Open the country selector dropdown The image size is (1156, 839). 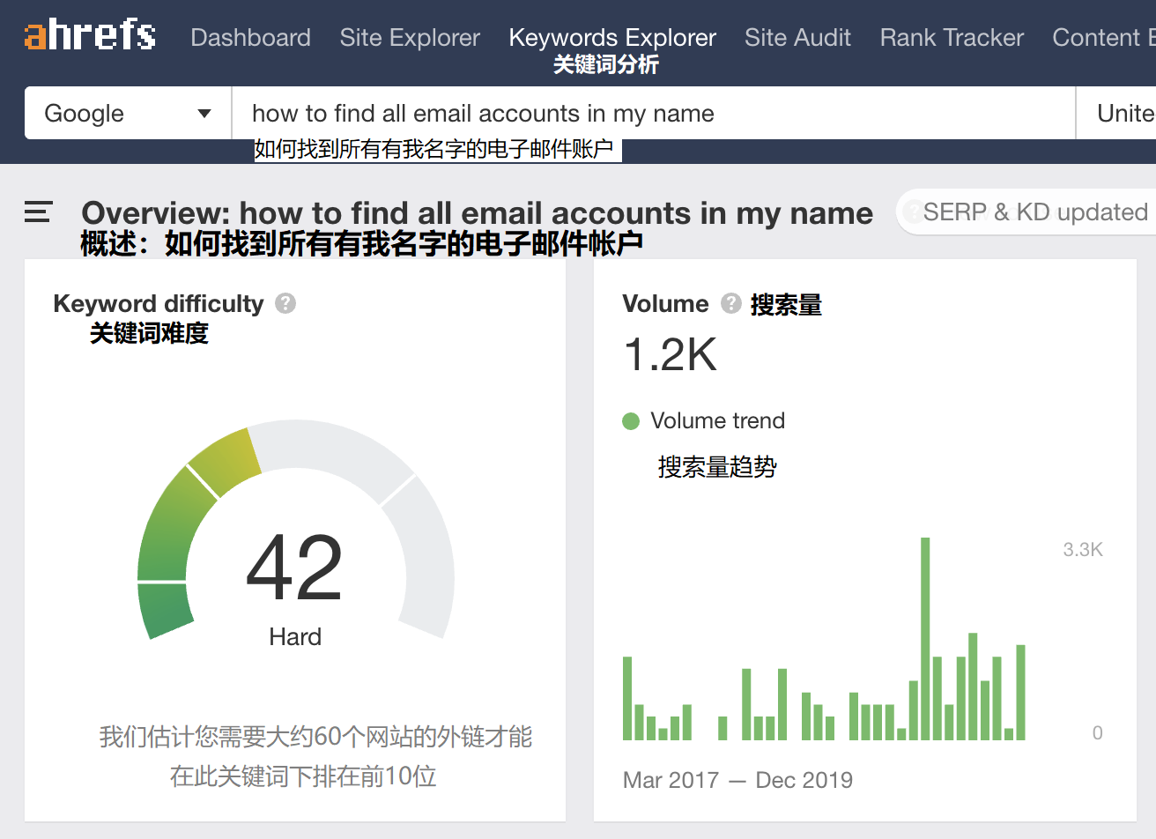point(1116,113)
